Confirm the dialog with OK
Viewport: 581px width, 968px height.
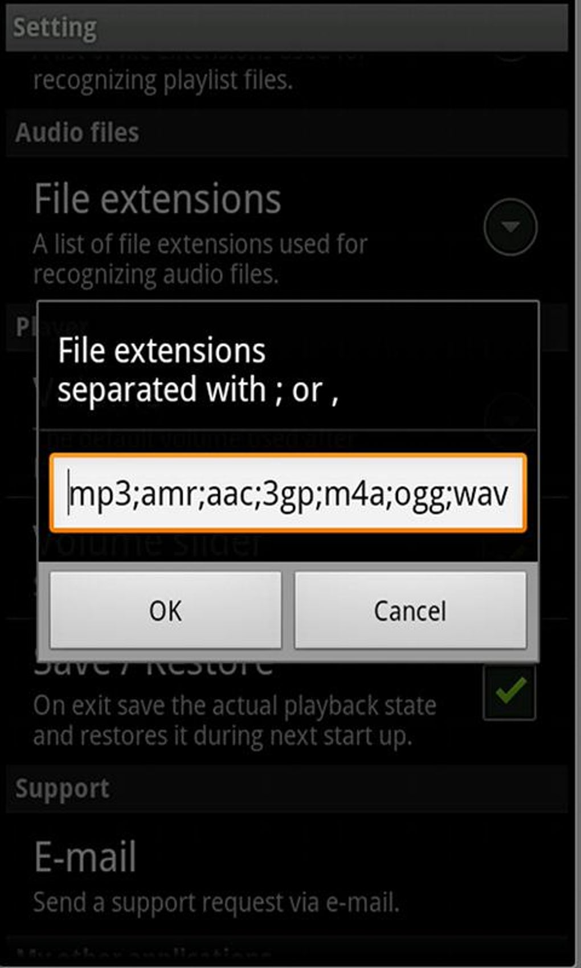tap(166, 610)
